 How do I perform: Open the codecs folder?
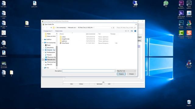coord(64,37)
